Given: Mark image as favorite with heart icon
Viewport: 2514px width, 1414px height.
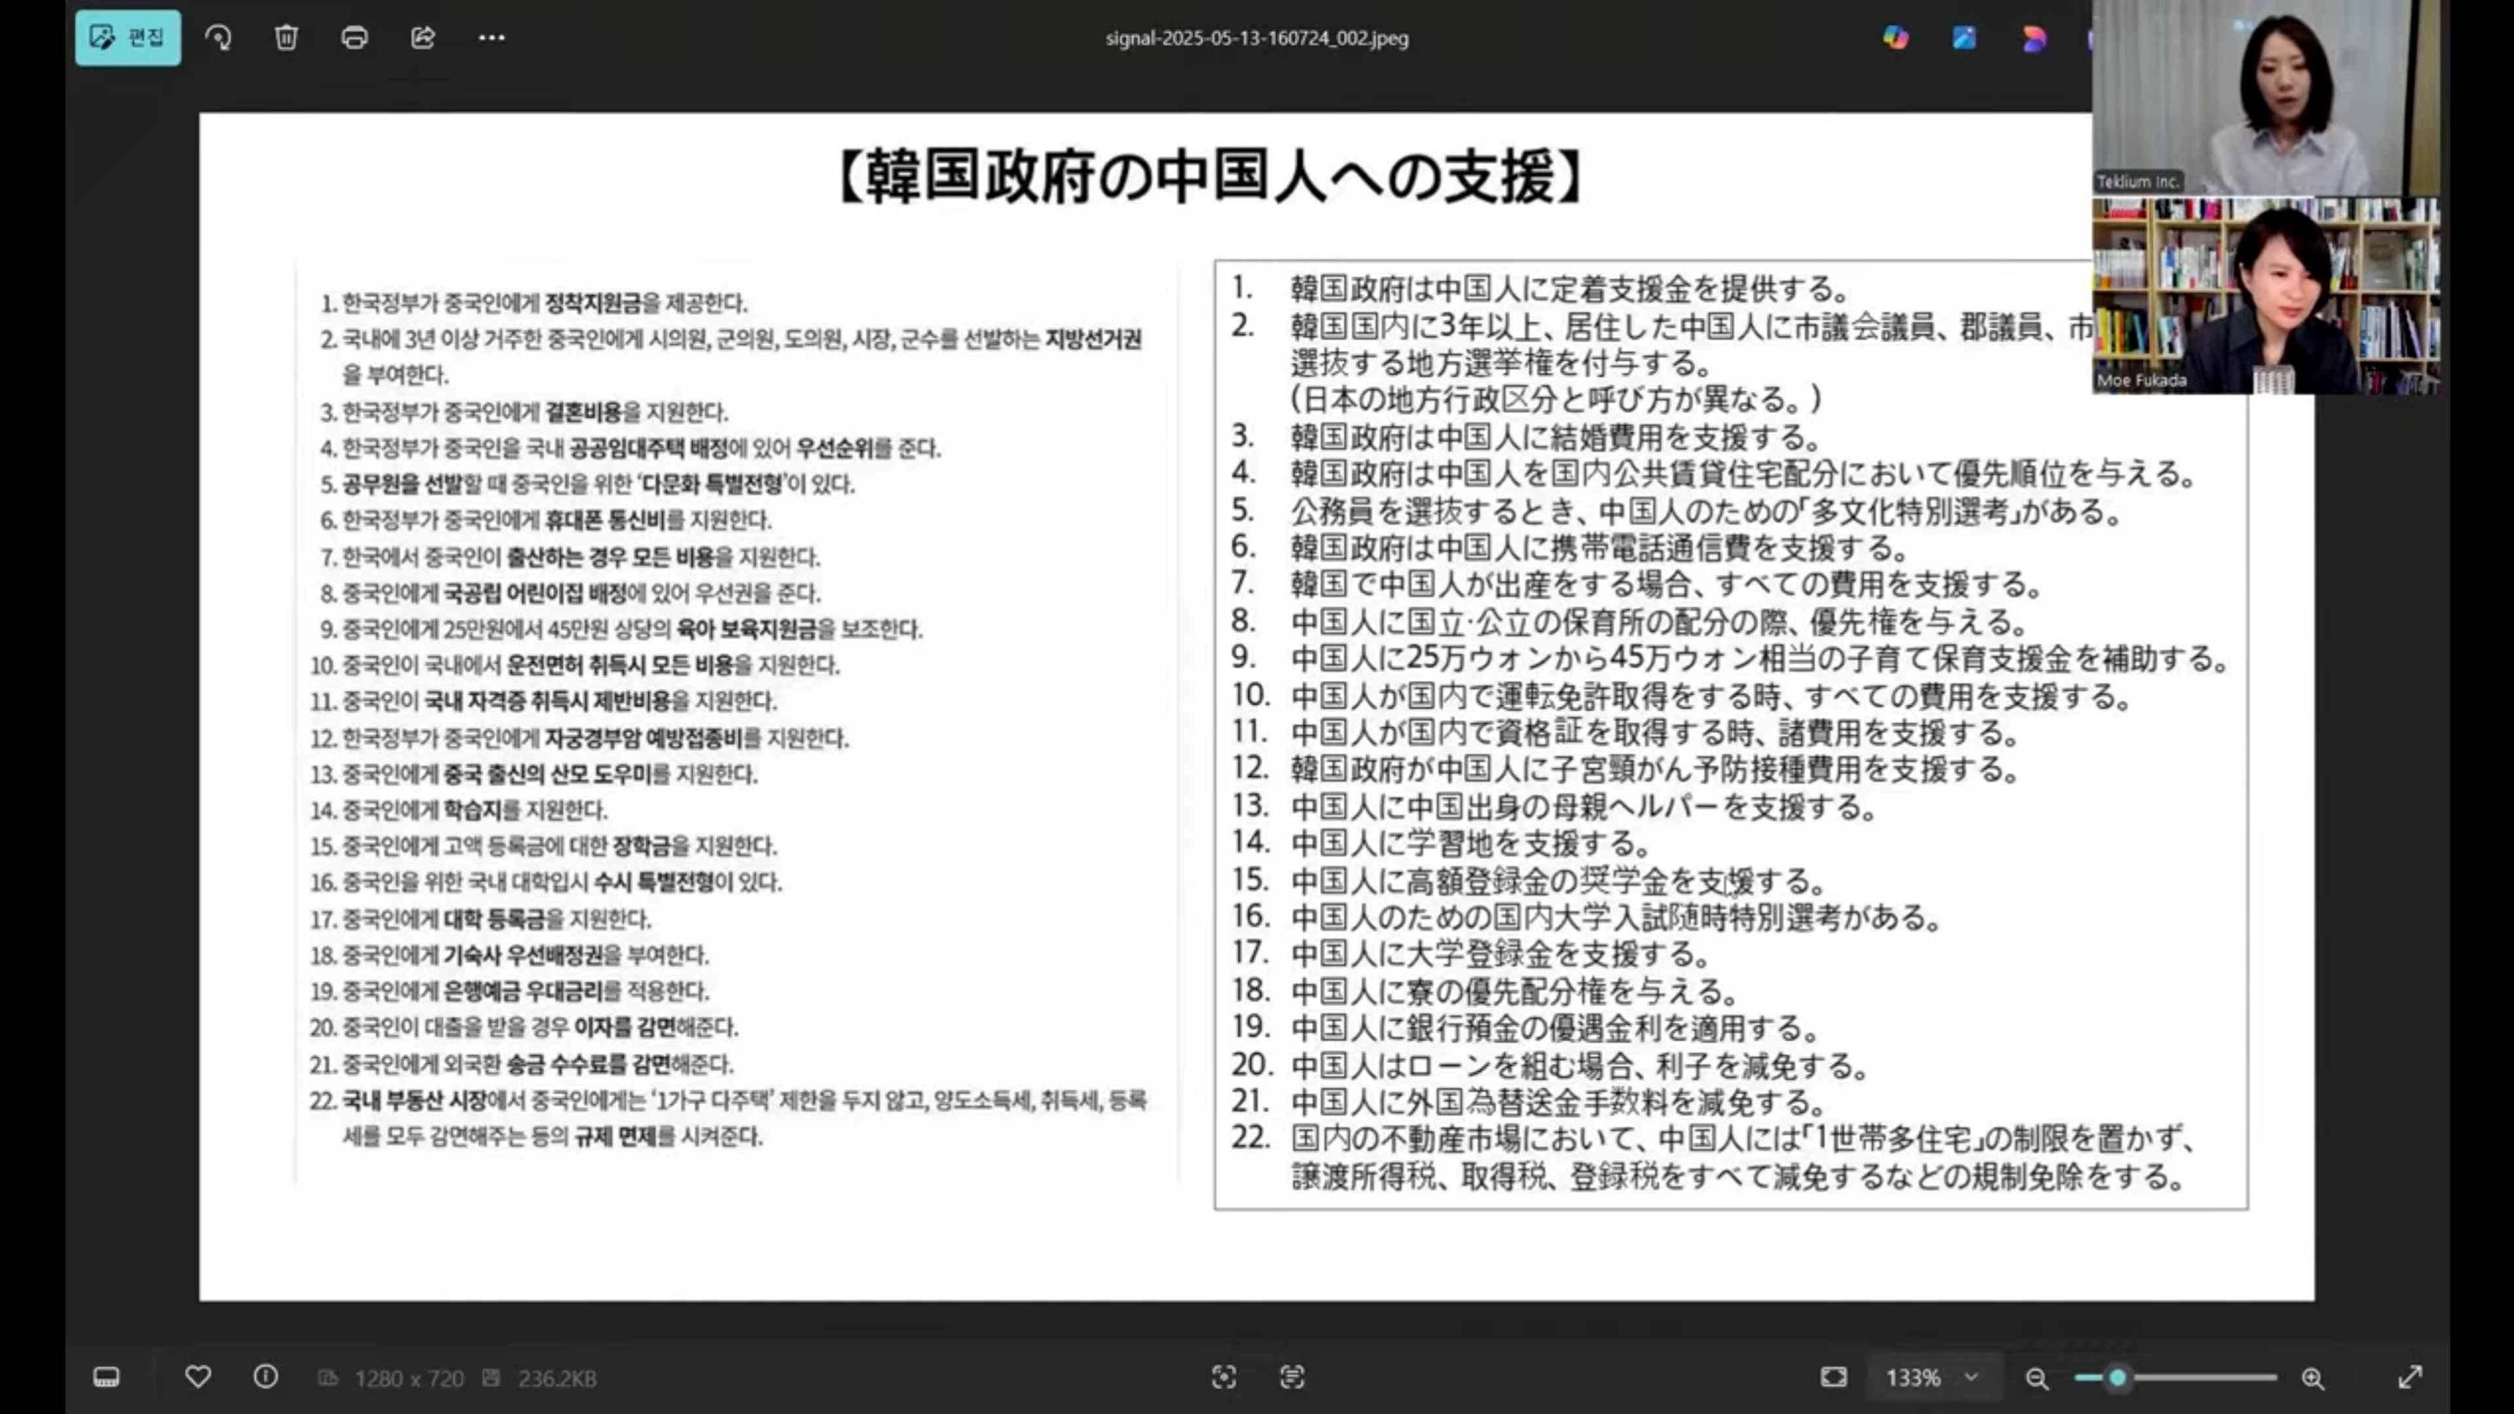Looking at the screenshot, I should (198, 1377).
